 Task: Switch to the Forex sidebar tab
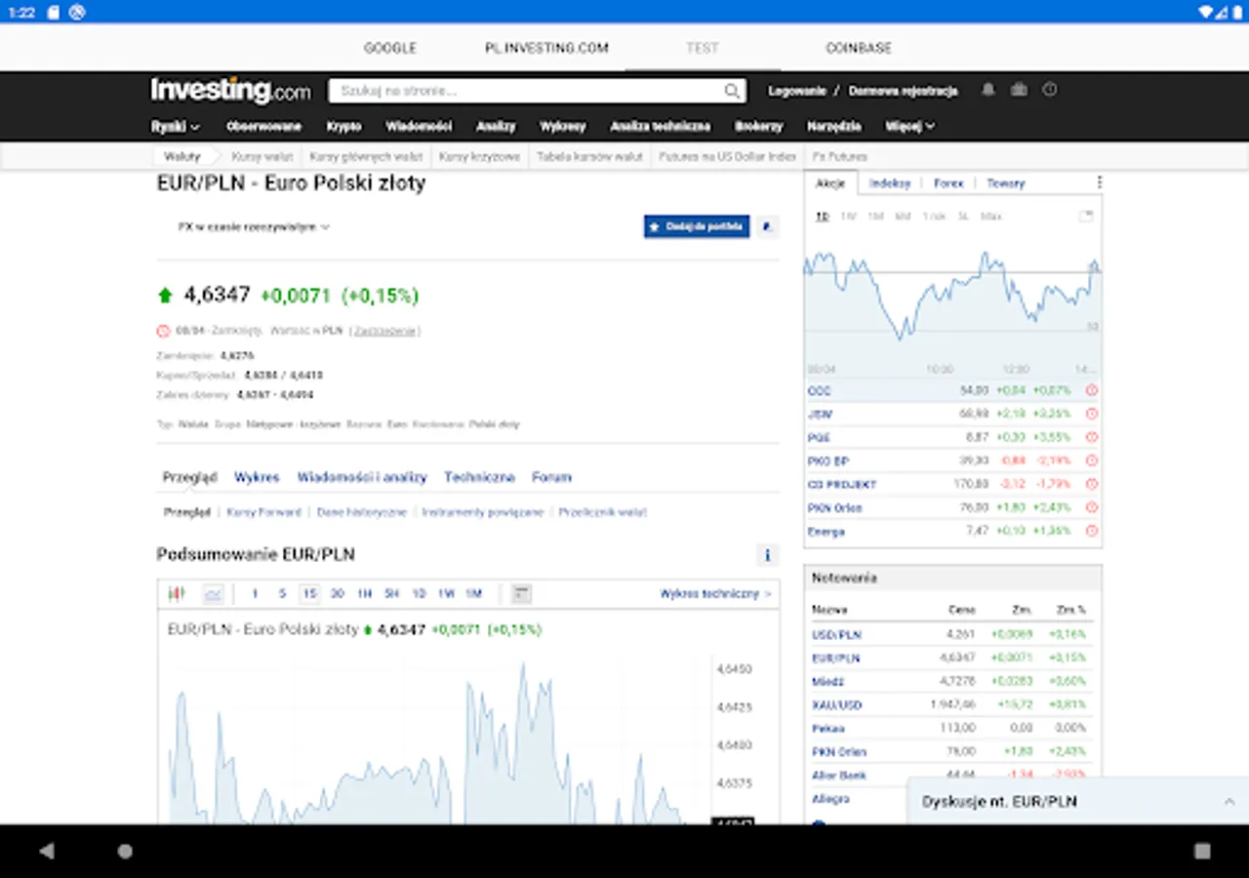[948, 182]
